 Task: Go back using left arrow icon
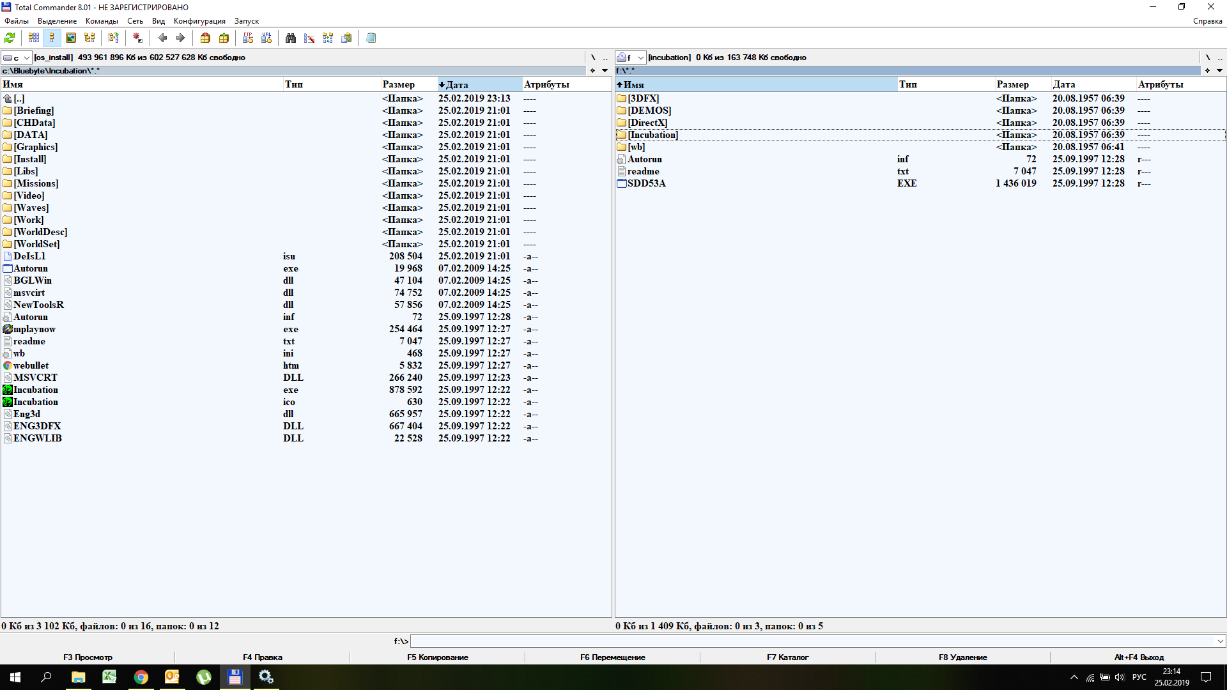pyautogui.click(x=162, y=38)
